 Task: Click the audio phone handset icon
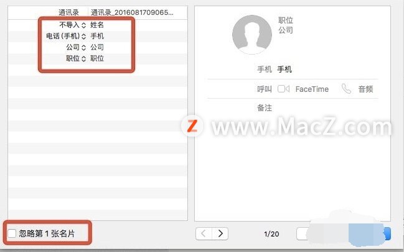pyautogui.click(x=346, y=89)
